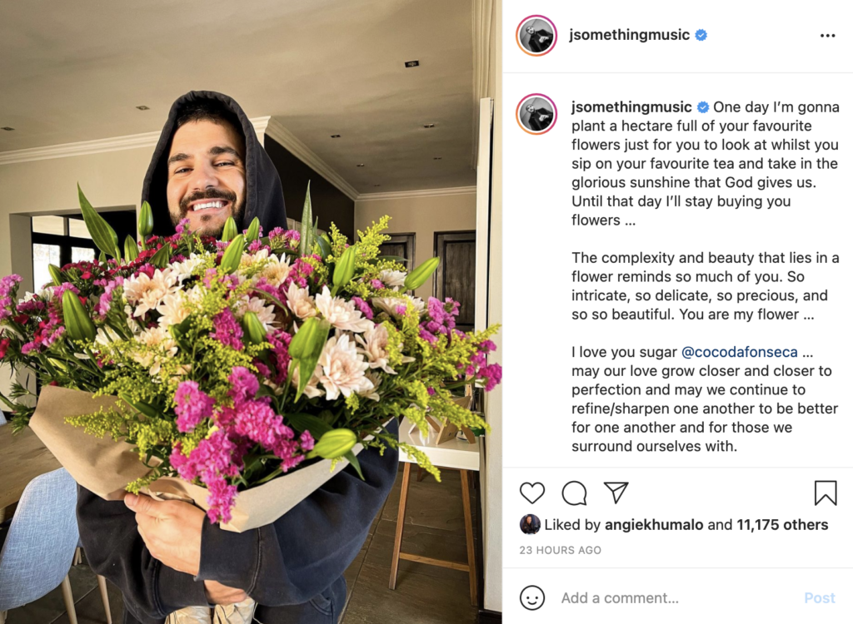Open the three-dot more options menu
The width and height of the screenshot is (853, 624).
coord(827,35)
